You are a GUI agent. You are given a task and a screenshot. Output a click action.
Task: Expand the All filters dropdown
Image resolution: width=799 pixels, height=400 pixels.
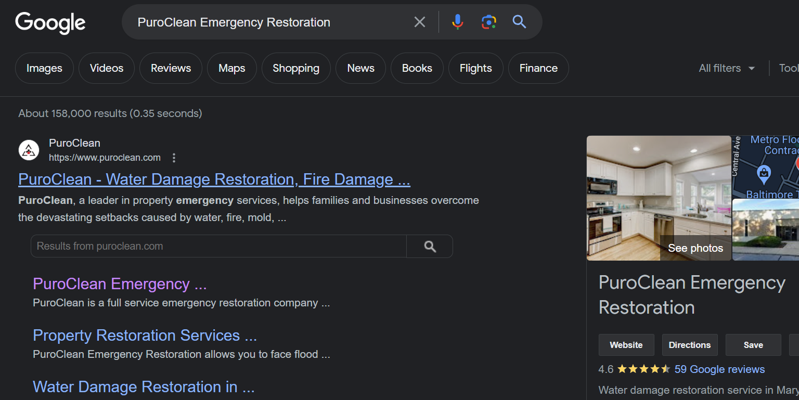click(x=727, y=68)
